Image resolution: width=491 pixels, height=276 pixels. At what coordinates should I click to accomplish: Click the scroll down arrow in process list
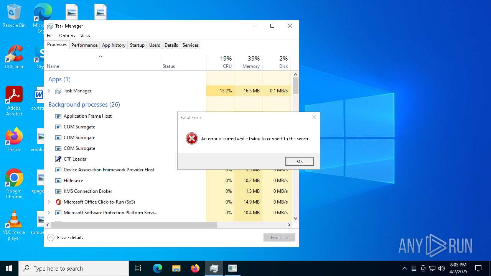295,219
